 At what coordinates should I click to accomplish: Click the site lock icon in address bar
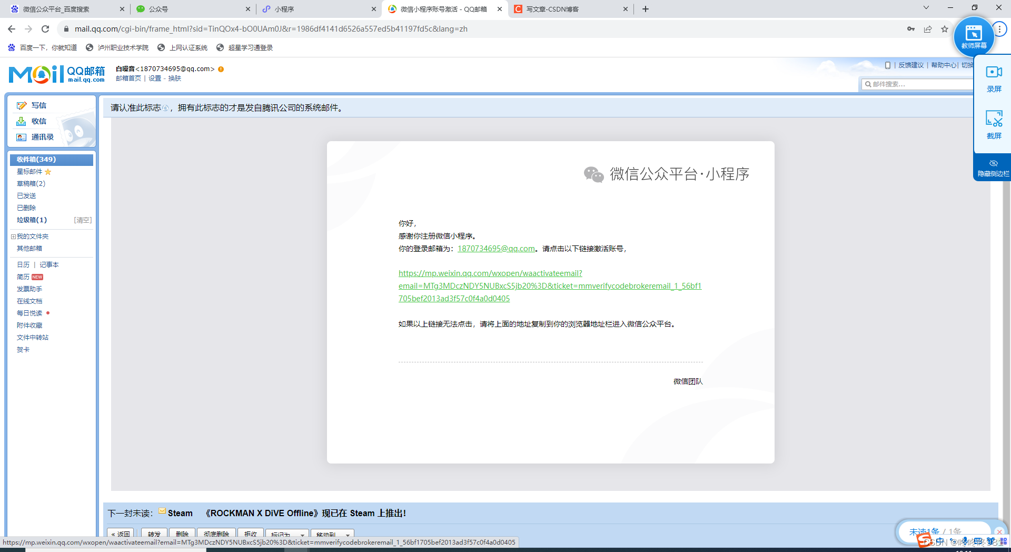(x=66, y=29)
